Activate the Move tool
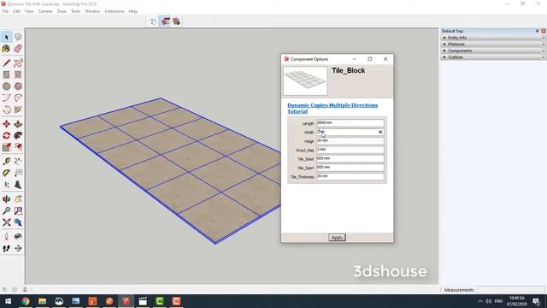Viewport: 547px width, 308px height. click(6, 124)
